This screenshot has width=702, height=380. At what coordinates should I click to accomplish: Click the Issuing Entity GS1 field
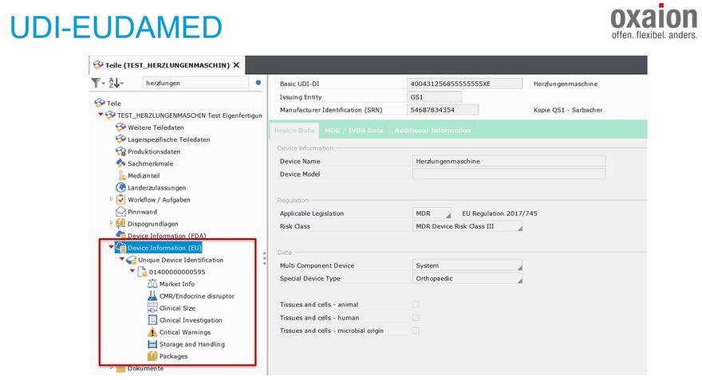[434, 97]
